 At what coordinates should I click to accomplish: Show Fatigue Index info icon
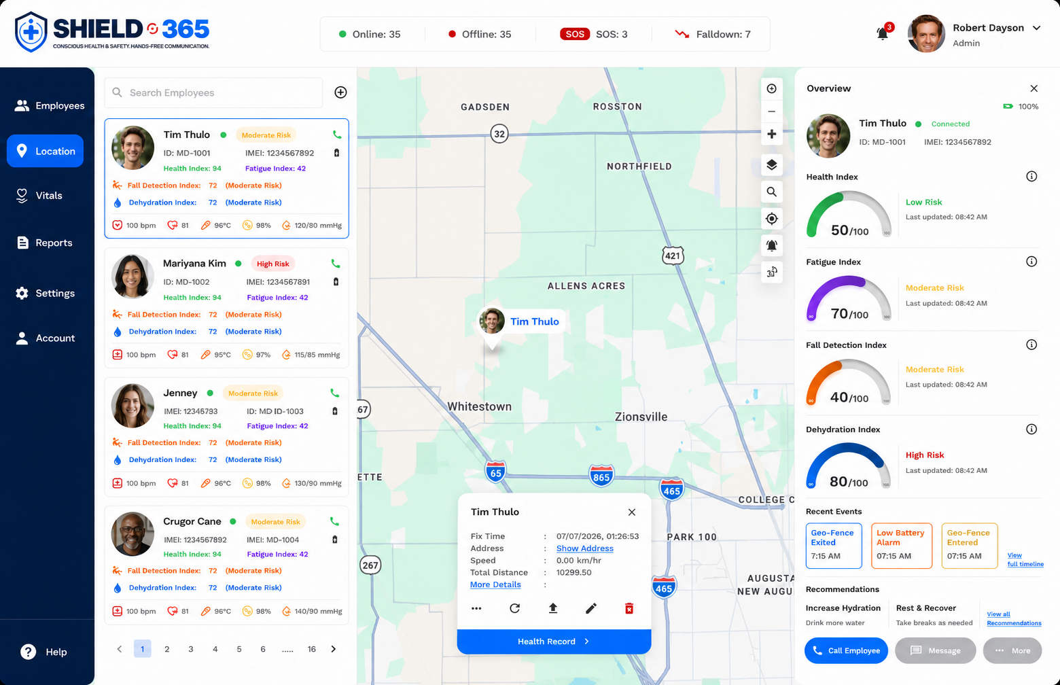tap(1031, 262)
